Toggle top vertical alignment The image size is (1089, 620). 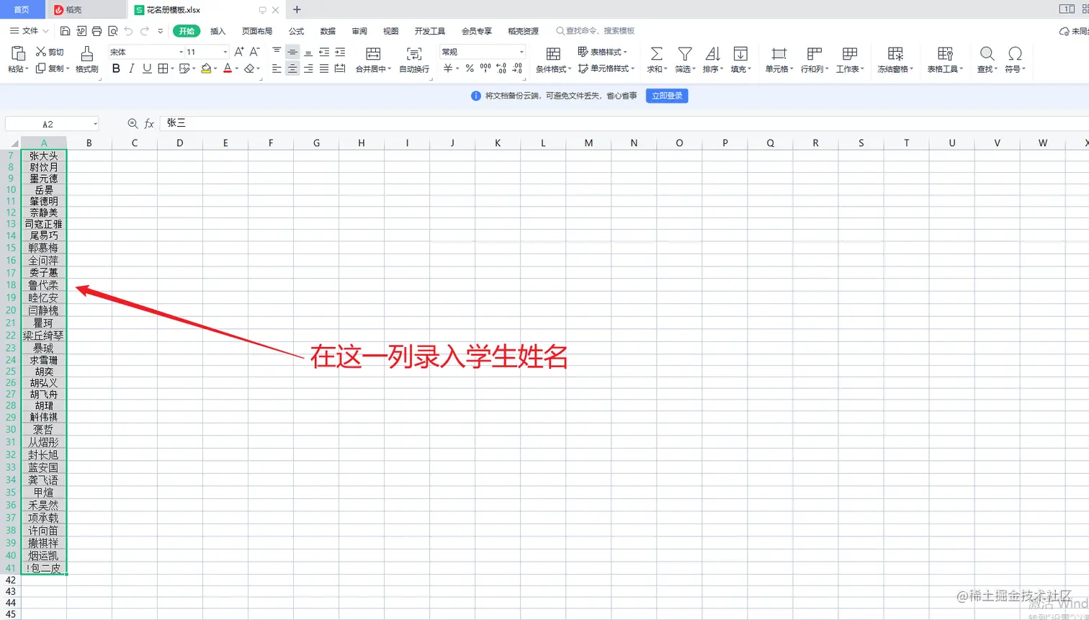tap(277, 52)
